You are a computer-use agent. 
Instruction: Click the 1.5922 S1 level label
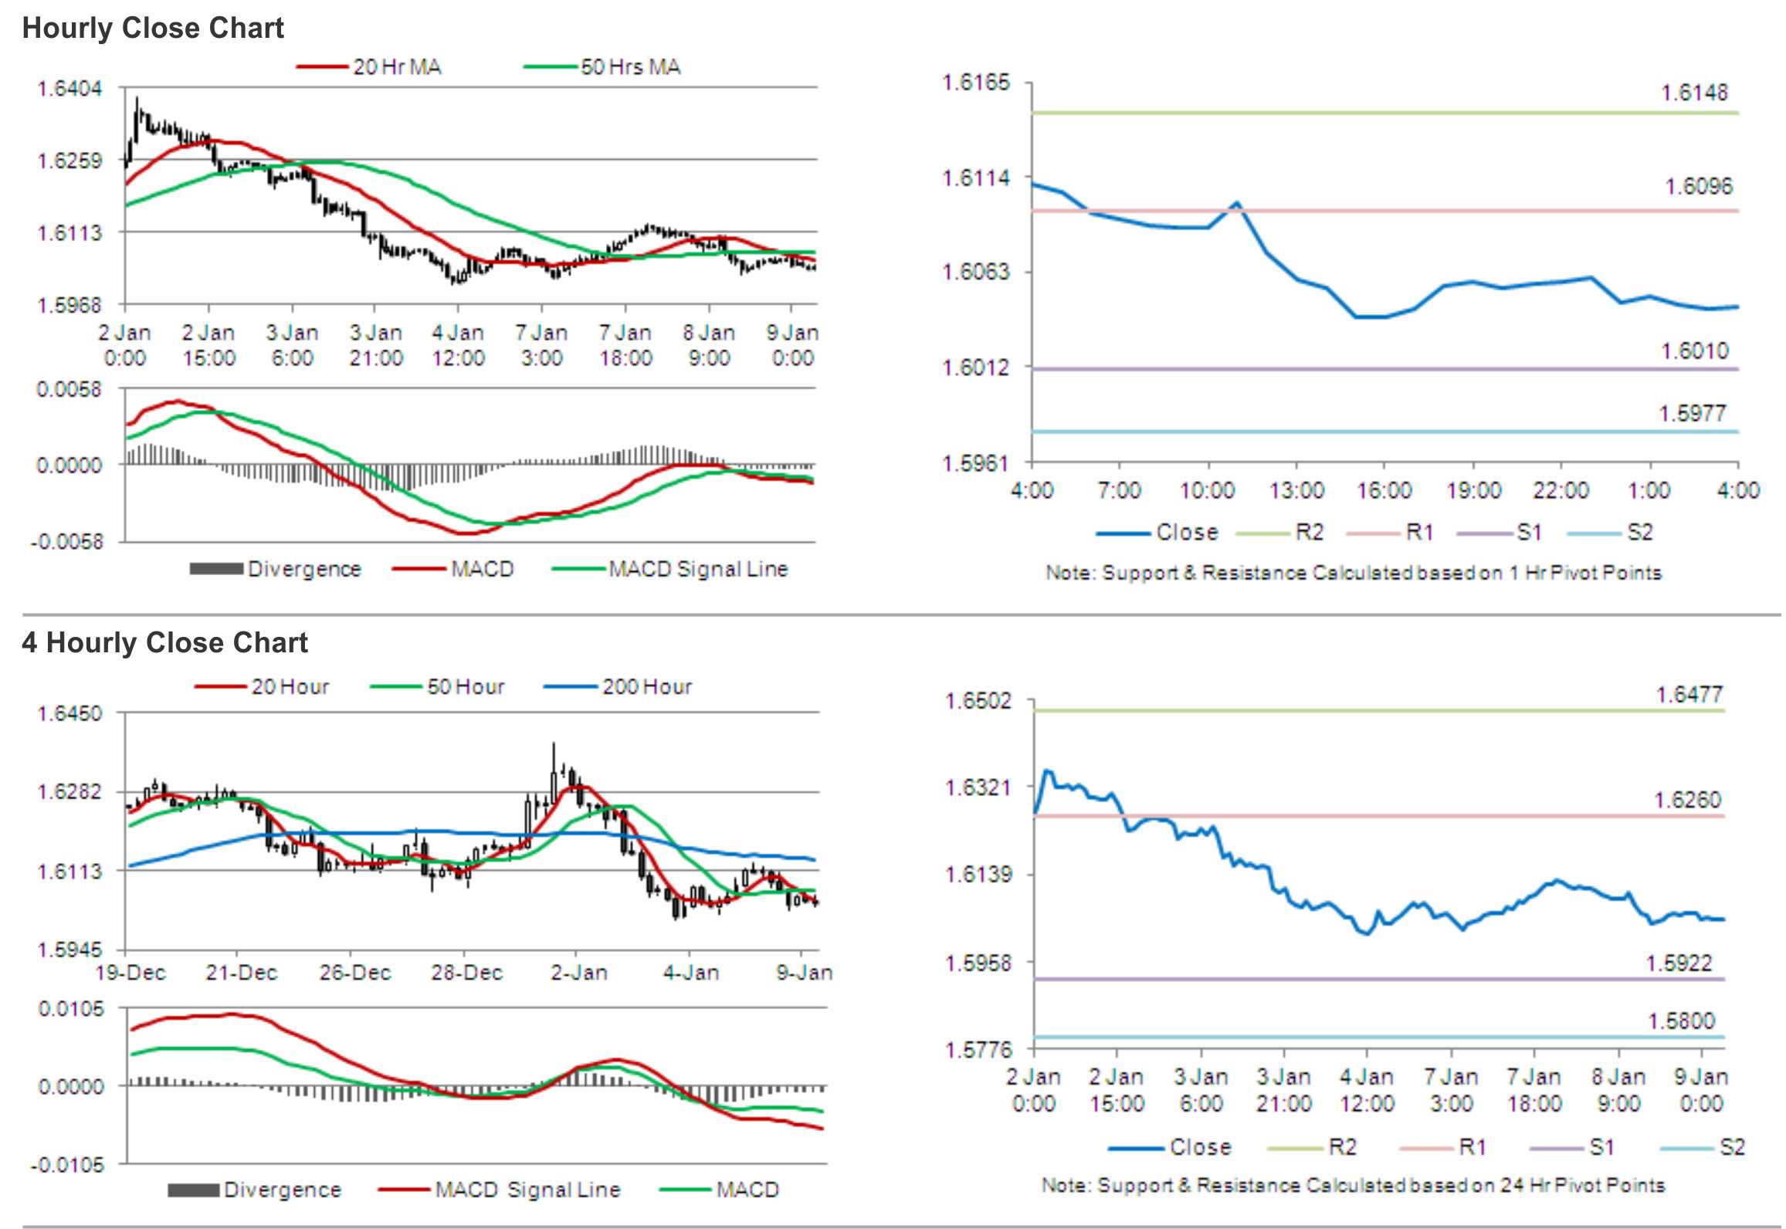pyautogui.click(x=1679, y=963)
